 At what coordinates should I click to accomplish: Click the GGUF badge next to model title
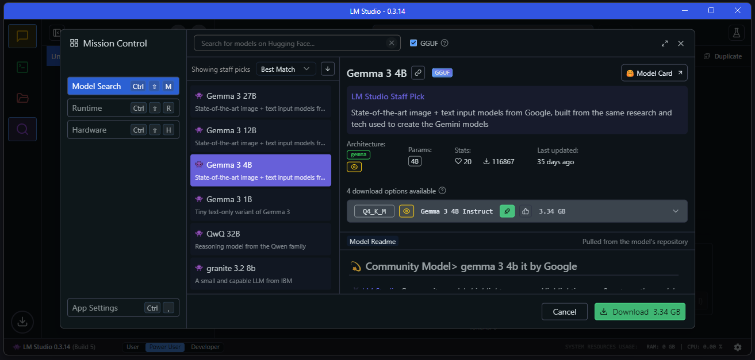click(443, 73)
